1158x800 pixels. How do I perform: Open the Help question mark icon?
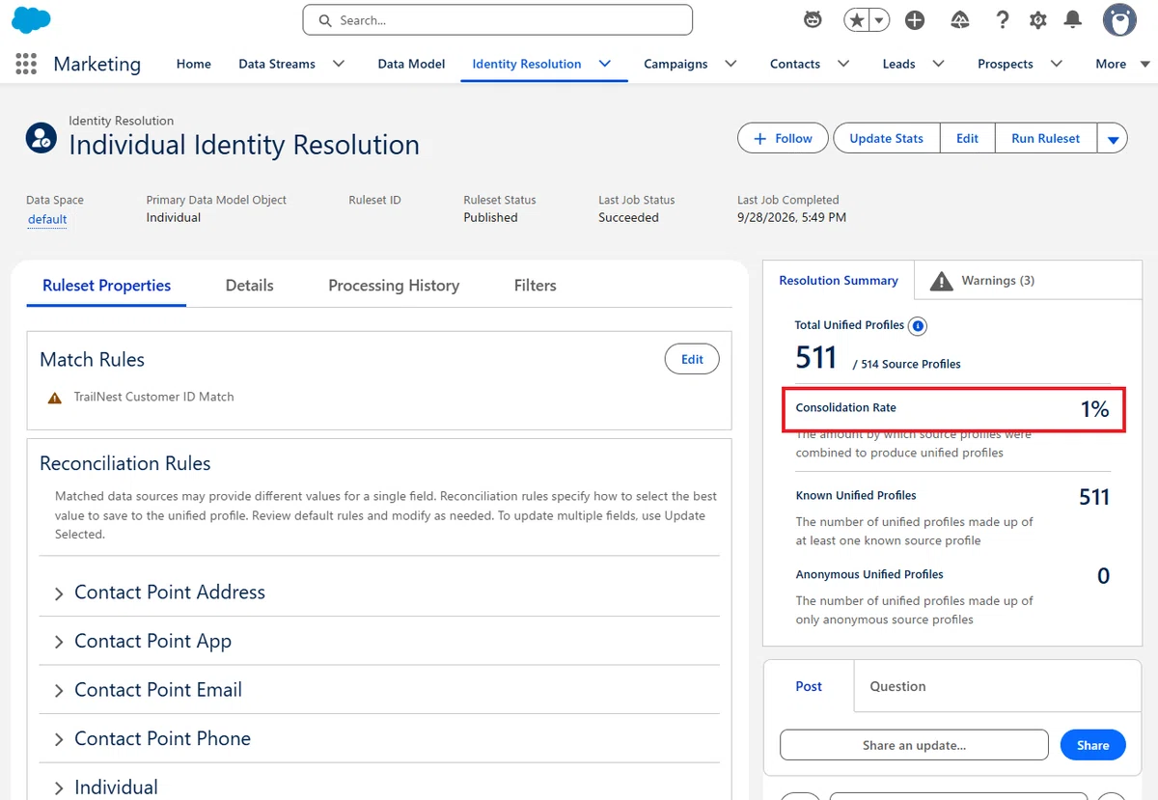[x=1003, y=19]
